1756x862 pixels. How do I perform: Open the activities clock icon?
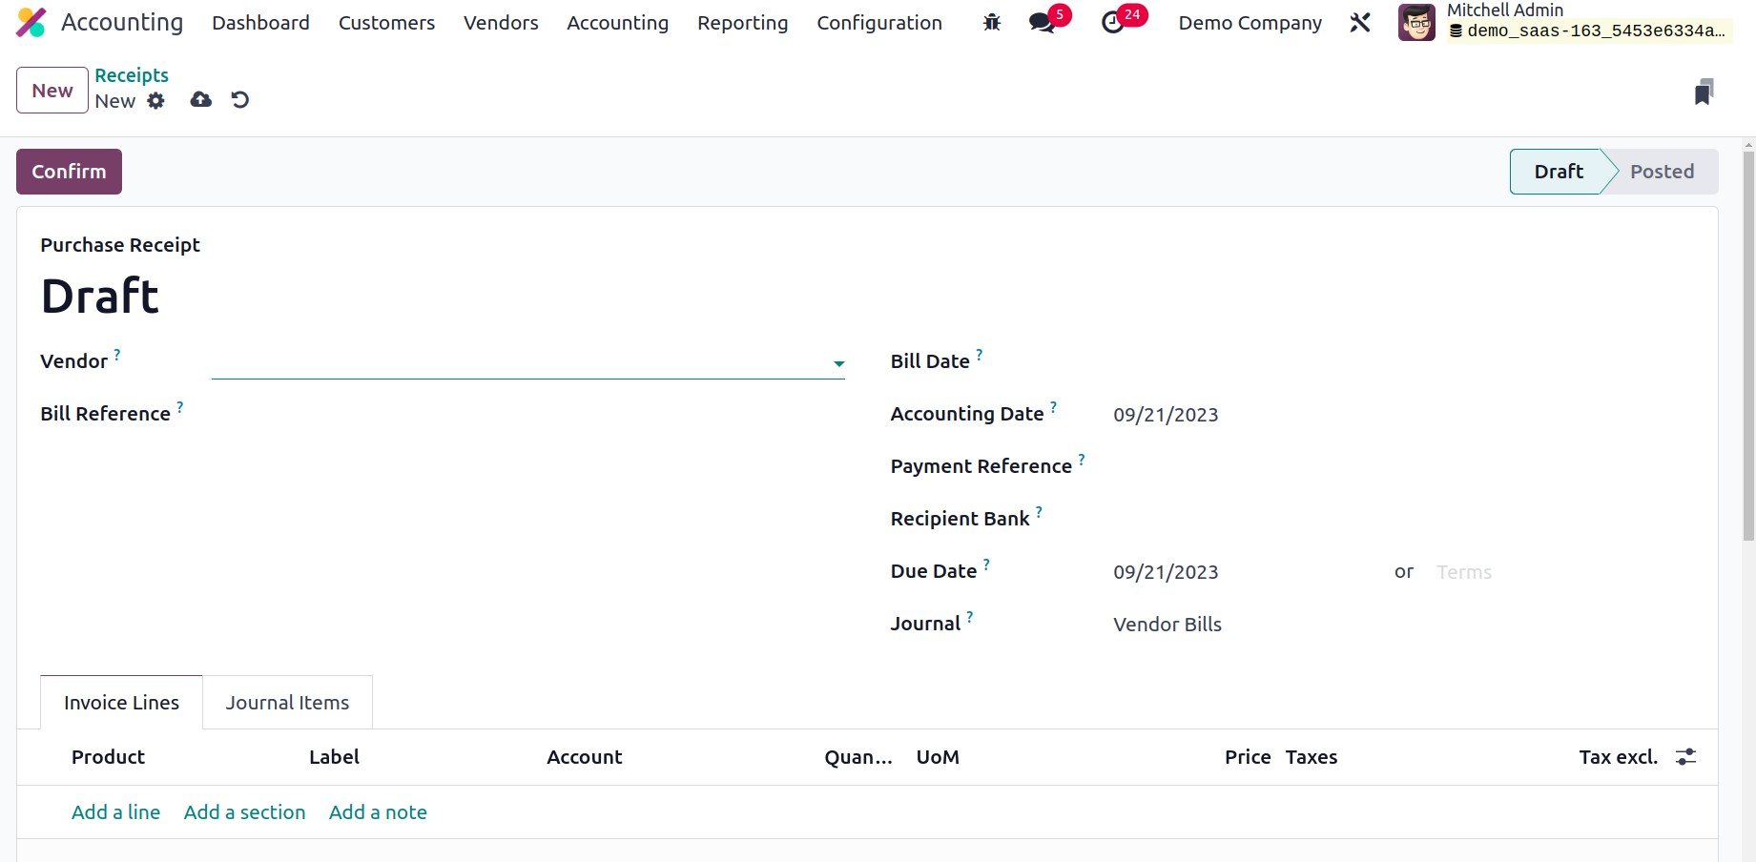pos(1113,23)
